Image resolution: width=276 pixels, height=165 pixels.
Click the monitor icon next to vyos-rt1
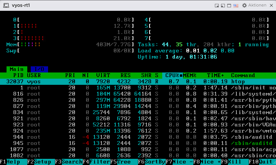[x=5, y=5]
